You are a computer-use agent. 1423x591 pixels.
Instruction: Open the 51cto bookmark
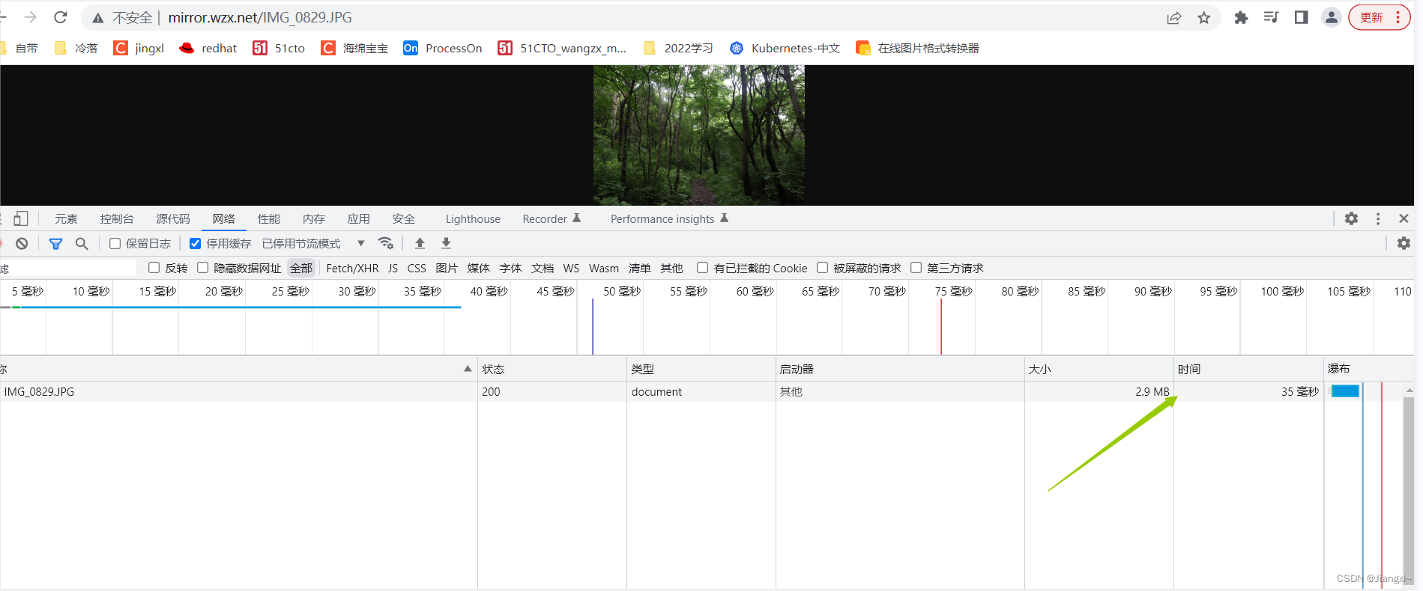tap(279, 48)
